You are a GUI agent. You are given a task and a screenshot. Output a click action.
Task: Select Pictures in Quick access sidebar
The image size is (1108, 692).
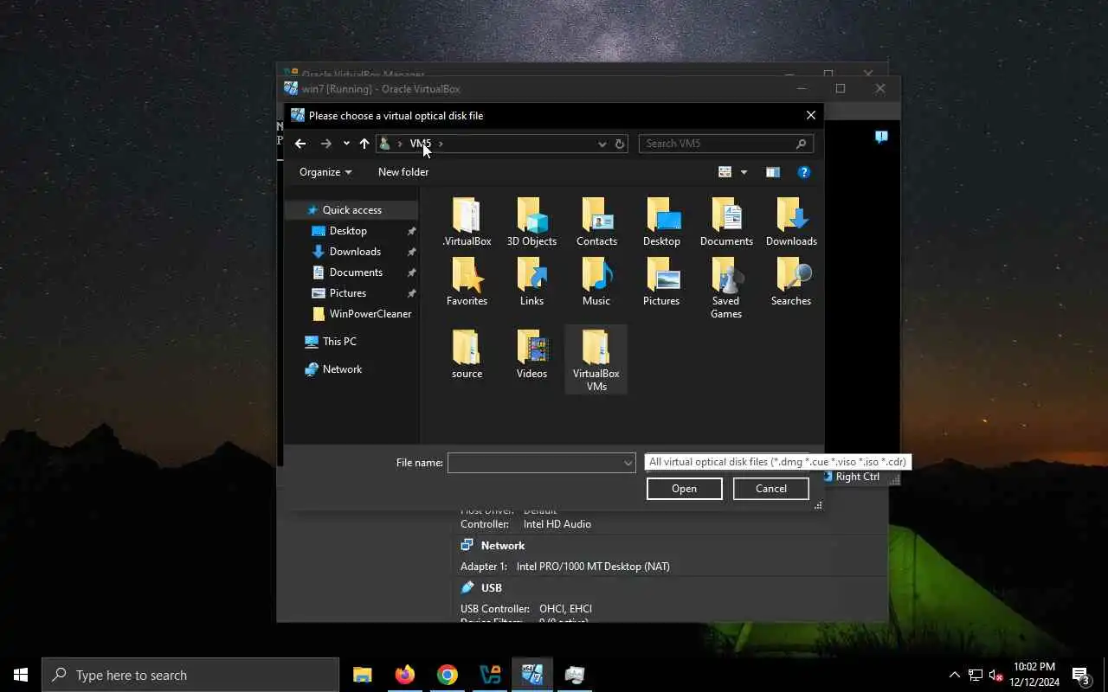click(x=348, y=293)
